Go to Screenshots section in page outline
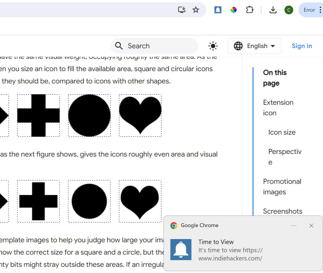This screenshot has width=323, height=273. point(282,211)
